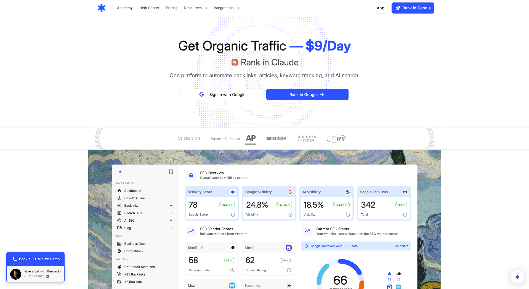
Task: Collapse the dashboard sidebar using its panel icon
Action: (171, 171)
